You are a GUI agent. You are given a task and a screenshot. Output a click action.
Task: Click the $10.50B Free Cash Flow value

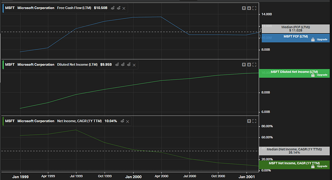[x=101, y=8]
